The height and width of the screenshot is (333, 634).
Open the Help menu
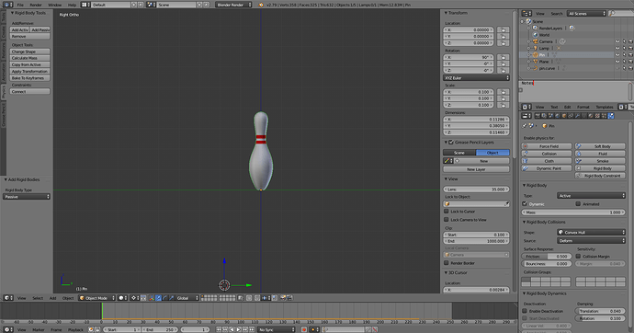(72, 5)
